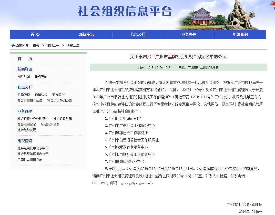Open the 政务要闻 sidebar link
This screenshot has height=215, width=275.
[41, 77]
